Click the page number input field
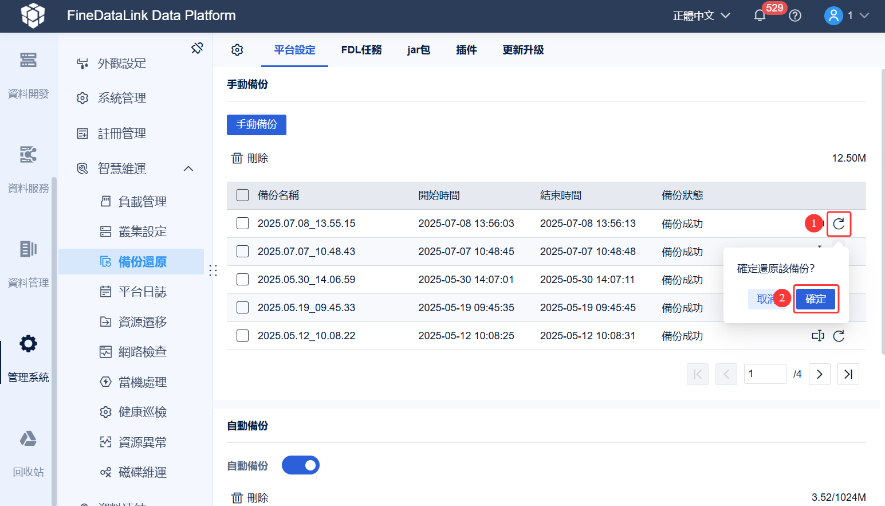 pos(765,374)
